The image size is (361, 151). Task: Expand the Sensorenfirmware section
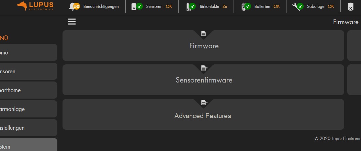[204, 80]
